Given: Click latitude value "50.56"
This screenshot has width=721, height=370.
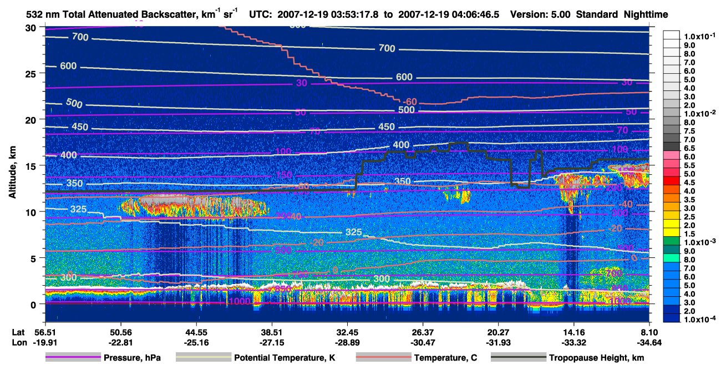Looking at the screenshot, I should [120, 332].
